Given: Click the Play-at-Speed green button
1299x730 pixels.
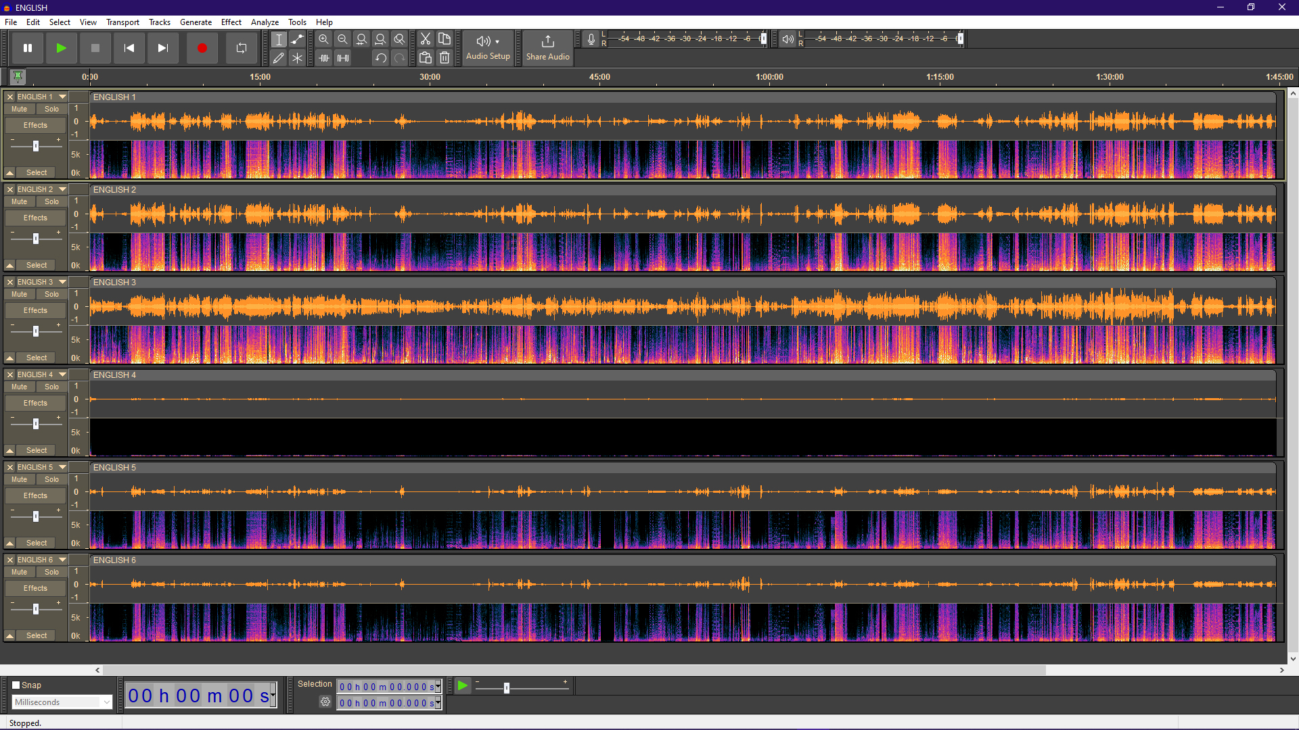Looking at the screenshot, I should pyautogui.click(x=463, y=686).
